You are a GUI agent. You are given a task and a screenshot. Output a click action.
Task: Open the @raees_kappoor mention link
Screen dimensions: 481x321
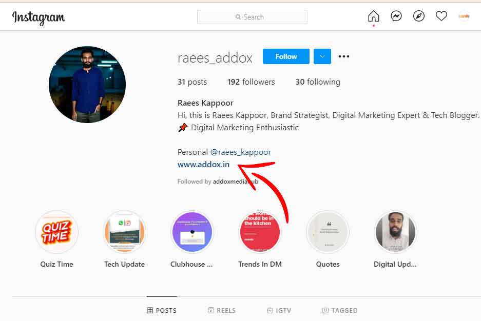[x=240, y=152]
